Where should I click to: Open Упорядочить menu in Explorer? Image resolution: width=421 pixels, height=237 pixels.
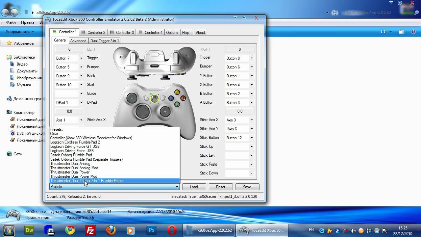click(x=20, y=32)
